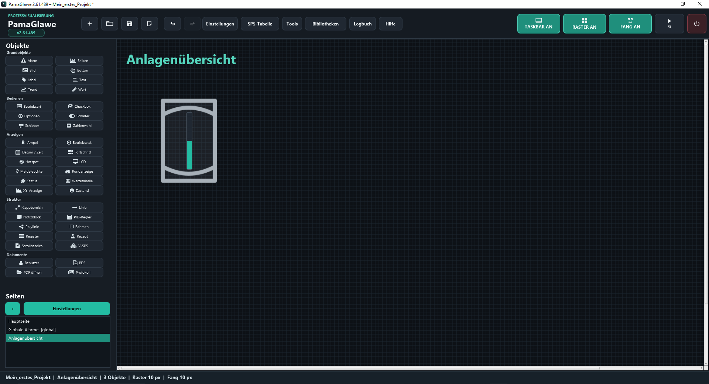This screenshot has width=709, height=384.
Task: Undo the last action
Action: pos(172,24)
